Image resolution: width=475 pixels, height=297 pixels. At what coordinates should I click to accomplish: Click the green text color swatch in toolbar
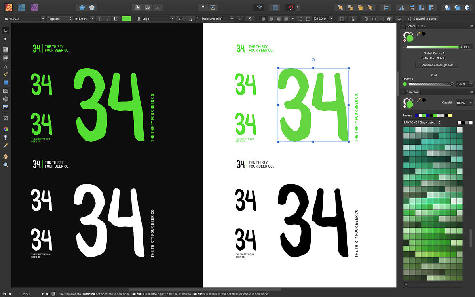click(126, 19)
